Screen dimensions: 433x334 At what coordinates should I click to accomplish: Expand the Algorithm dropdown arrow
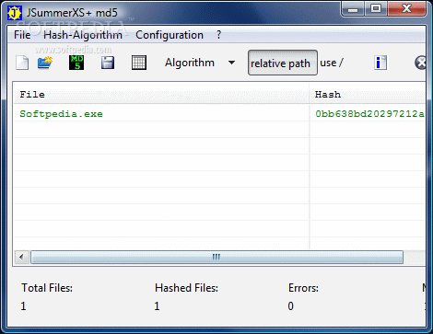pyautogui.click(x=232, y=63)
